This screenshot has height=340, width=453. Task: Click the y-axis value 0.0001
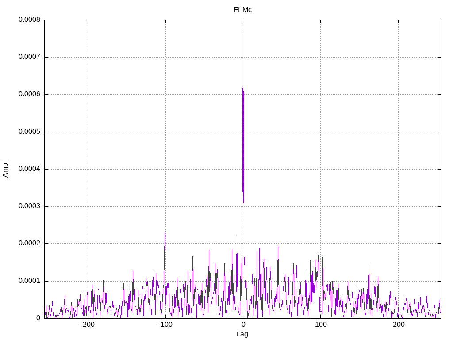click(x=29, y=281)
